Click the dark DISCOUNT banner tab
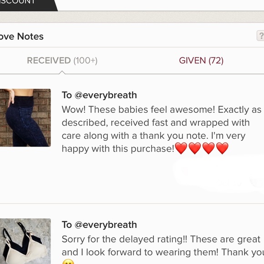The width and height of the screenshot is (264, 264). pos(28,5)
